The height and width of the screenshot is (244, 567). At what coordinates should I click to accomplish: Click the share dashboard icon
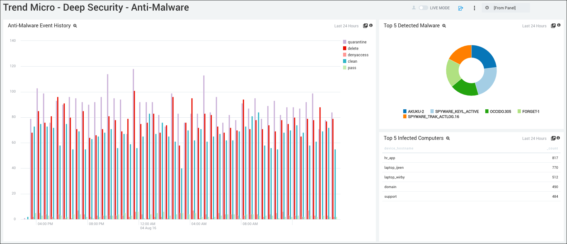coord(460,8)
